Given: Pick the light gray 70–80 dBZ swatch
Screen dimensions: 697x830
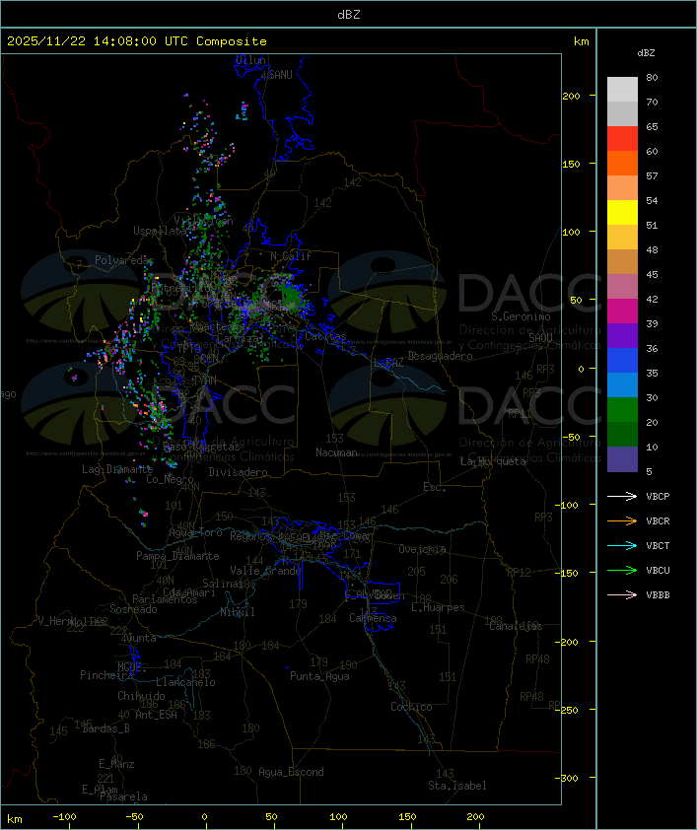Looking at the screenshot, I should [622, 90].
